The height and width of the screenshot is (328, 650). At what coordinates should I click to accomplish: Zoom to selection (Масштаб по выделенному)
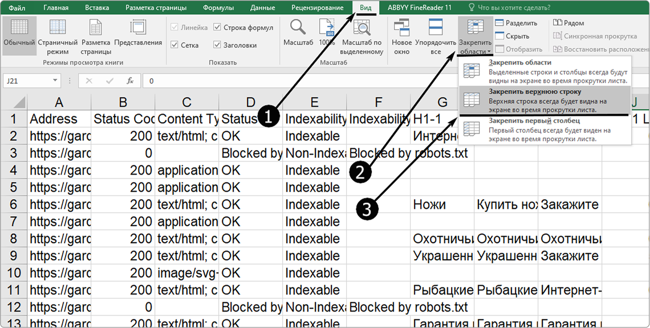tap(361, 37)
